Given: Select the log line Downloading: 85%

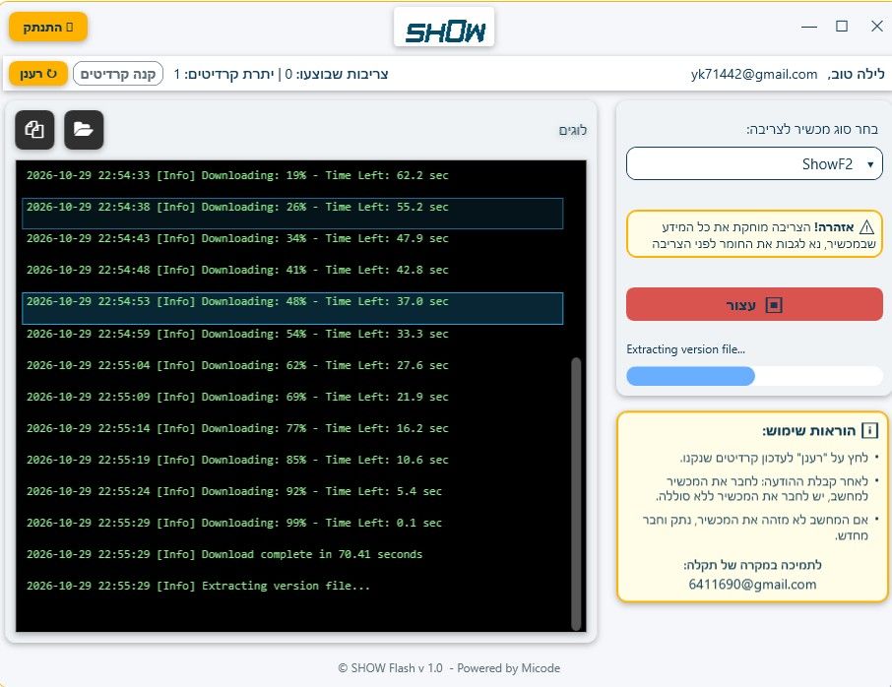Looking at the screenshot, I should pos(237,460).
